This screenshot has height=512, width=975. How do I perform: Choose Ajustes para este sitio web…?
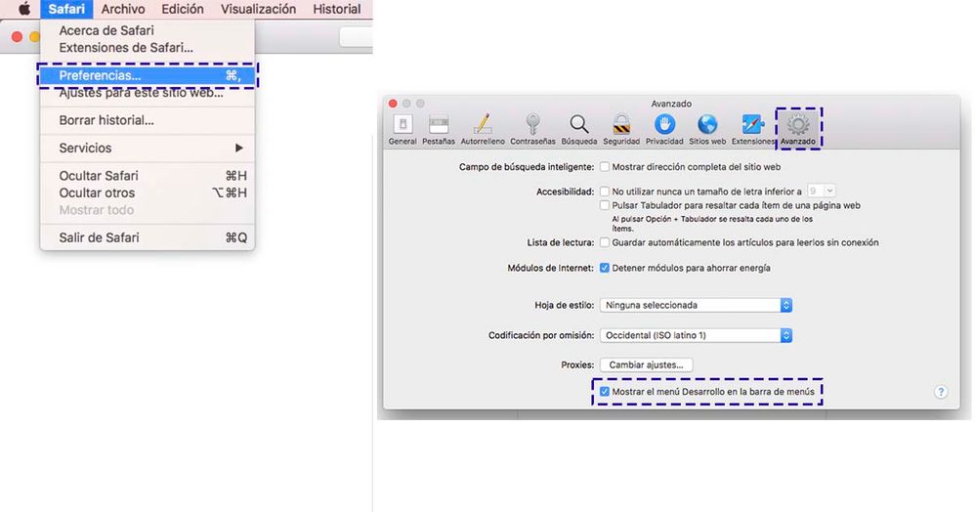tap(148, 93)
